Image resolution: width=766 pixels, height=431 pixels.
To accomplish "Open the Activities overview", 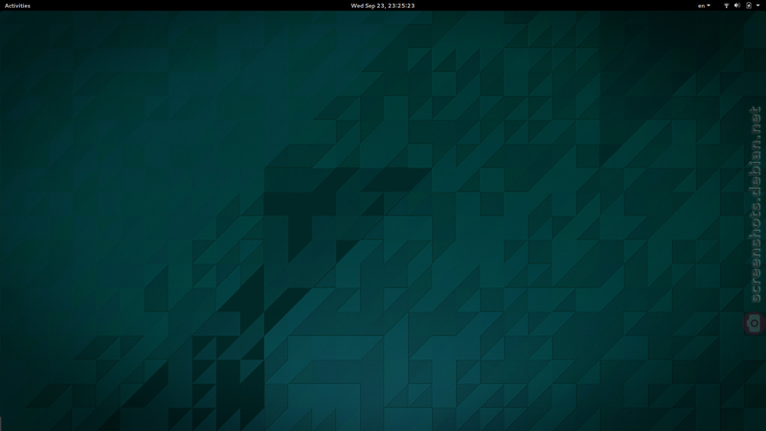I will click(17, 6).
